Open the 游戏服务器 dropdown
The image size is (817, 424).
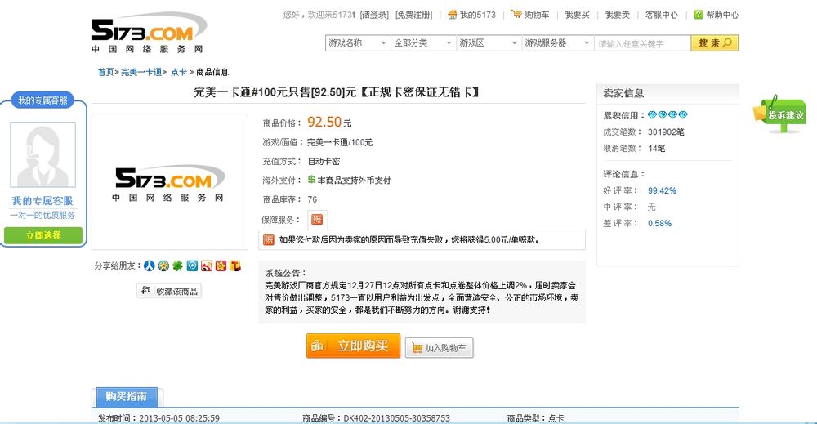pos(557,42)
